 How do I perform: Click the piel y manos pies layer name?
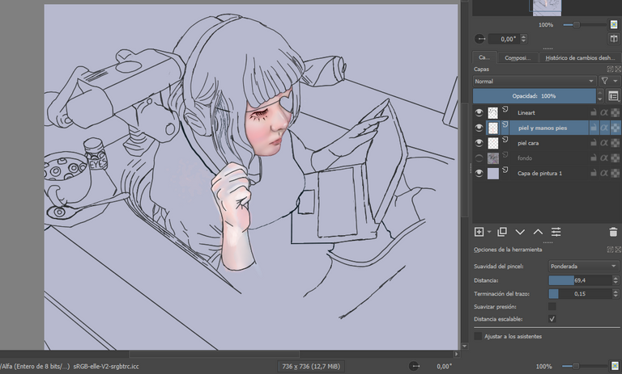(543, 128)
